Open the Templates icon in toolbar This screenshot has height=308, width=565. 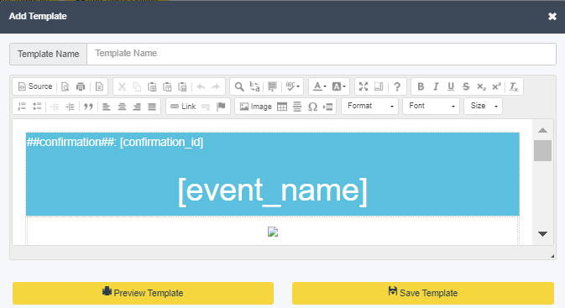tap(99, 86)
